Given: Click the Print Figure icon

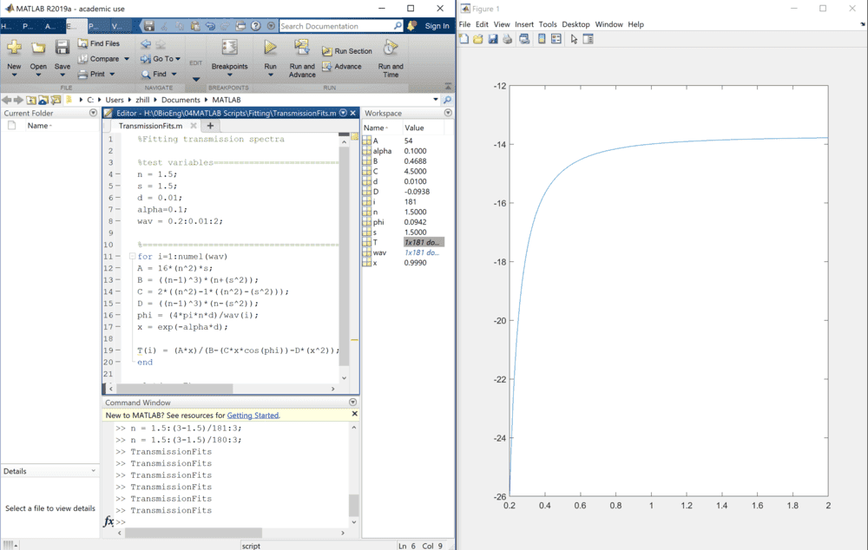Looking at the screenshot, I should pyautogui.click(x=508, y=39).
